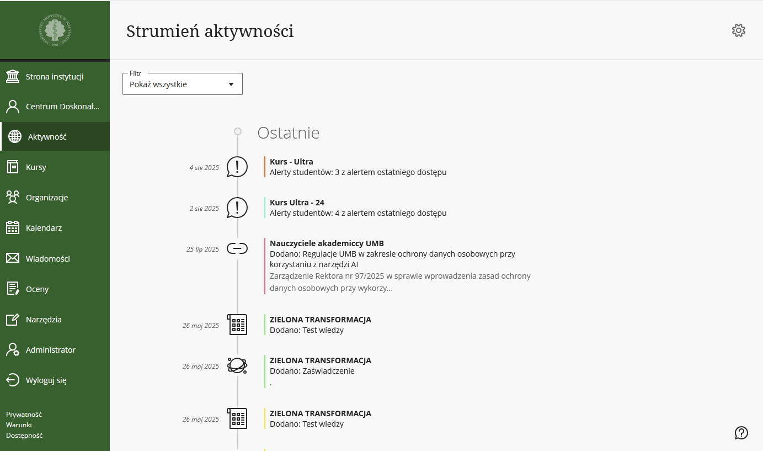
Task: Select Organizacje in the sidebar
Action: pos(47,197)
